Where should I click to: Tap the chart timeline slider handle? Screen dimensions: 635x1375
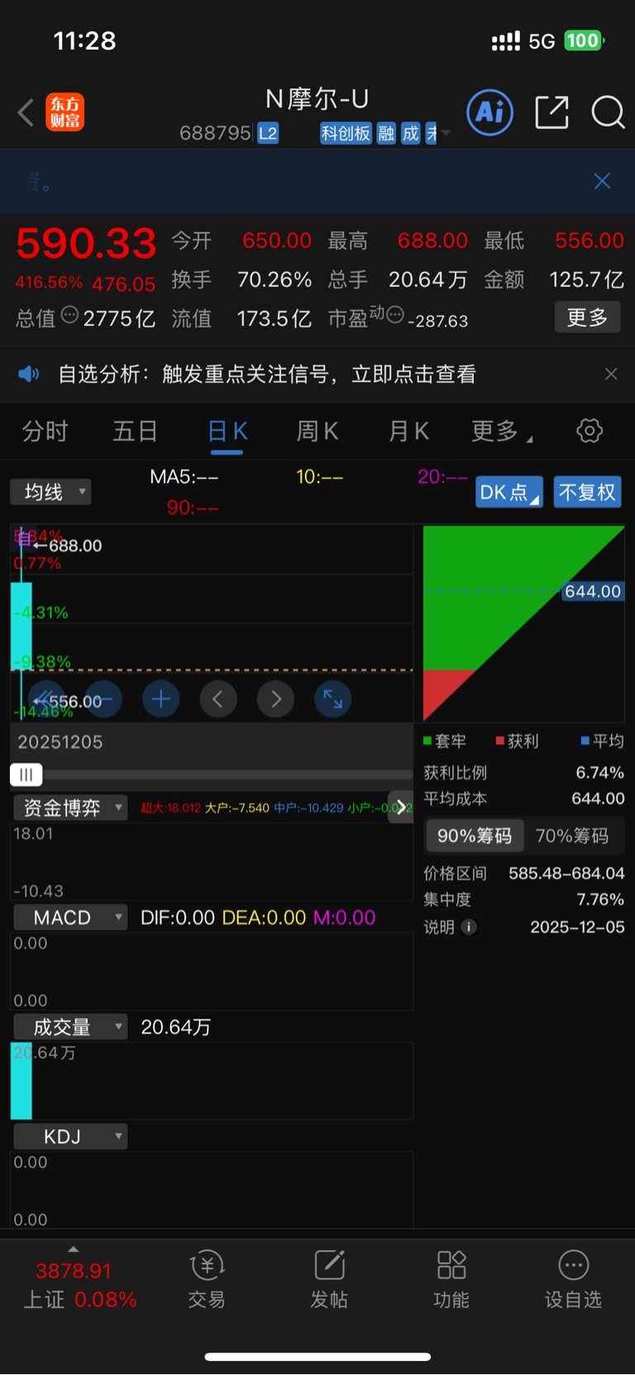click(x=26, y=775)
